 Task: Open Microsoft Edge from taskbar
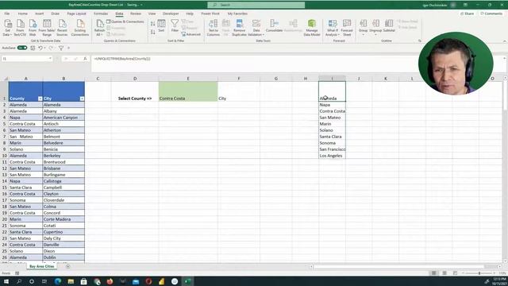[x=58, y=281]
